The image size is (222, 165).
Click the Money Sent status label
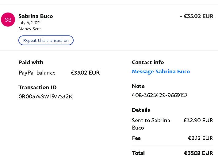30,29
